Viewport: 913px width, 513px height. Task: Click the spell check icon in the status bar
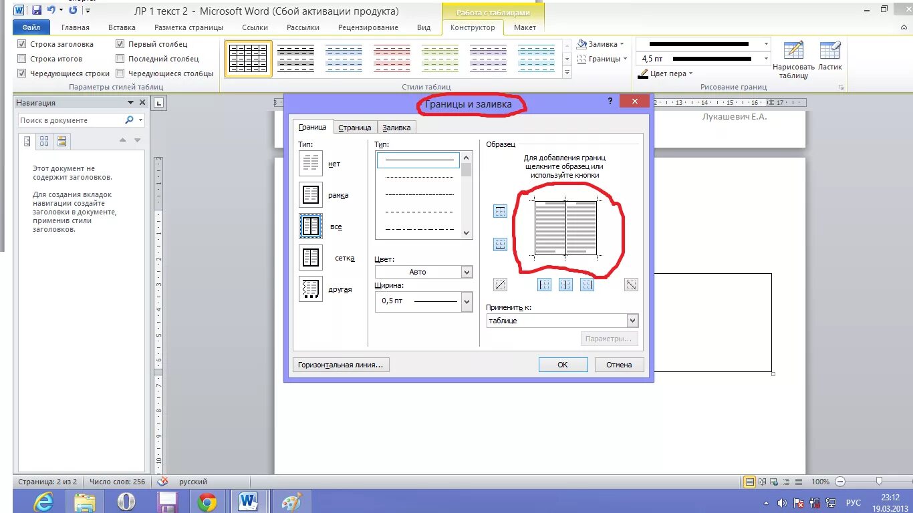(162, 481)
